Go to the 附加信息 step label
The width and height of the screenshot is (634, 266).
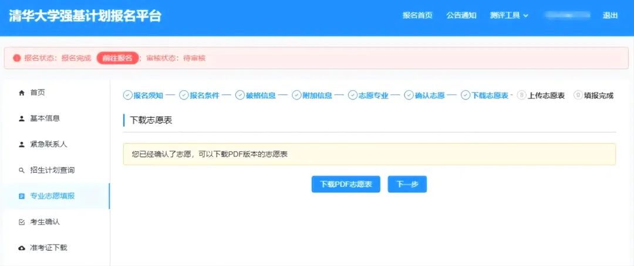(317, 96)
